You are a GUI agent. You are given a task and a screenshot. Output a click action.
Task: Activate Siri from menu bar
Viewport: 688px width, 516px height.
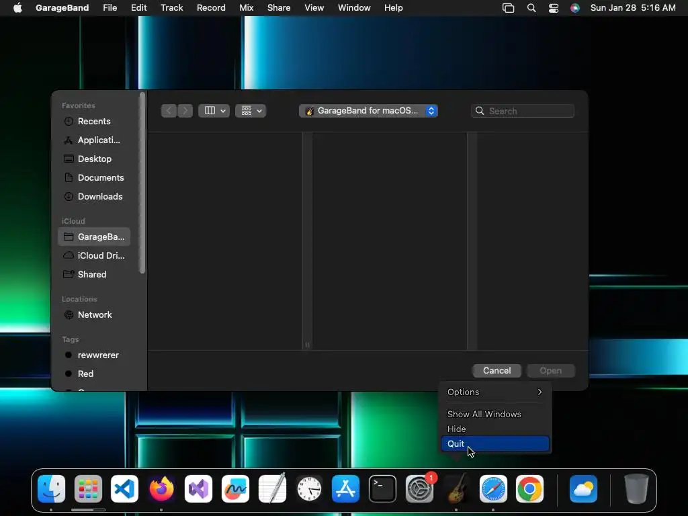[575, 8]
